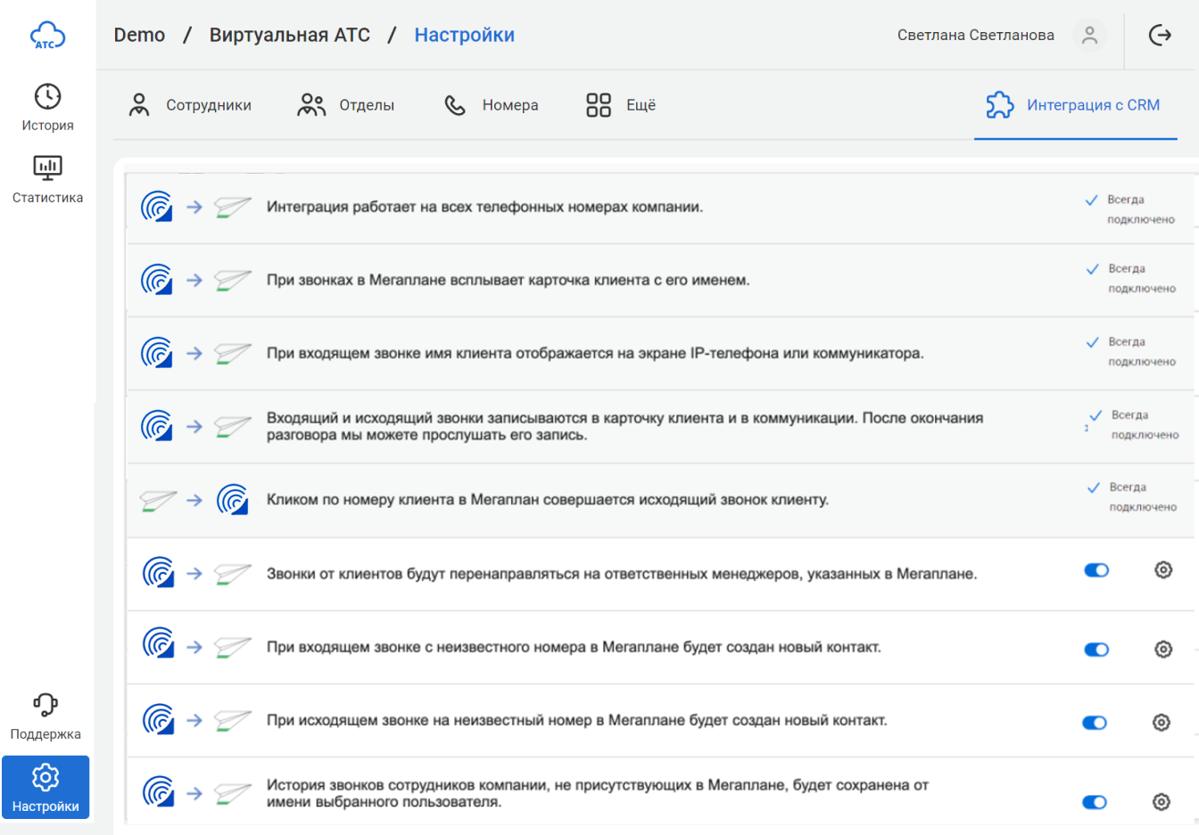Toggle new contact creation on outgoing unknown call
Viewport: 1199px width, 835px height.
point(1095,723)
